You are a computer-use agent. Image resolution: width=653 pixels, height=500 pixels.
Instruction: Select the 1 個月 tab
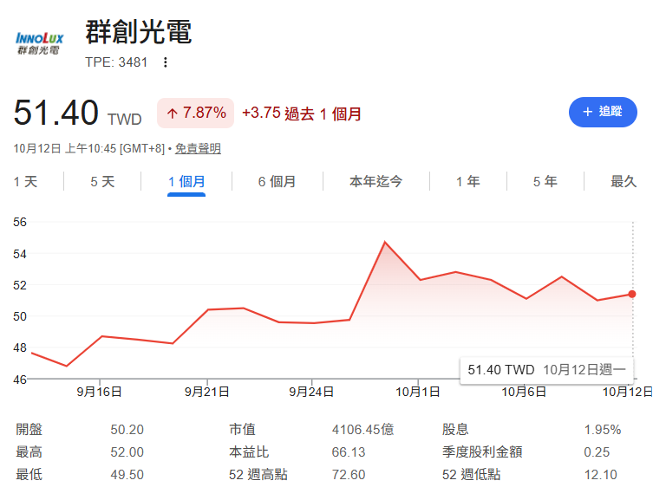[x=186, y=182]
